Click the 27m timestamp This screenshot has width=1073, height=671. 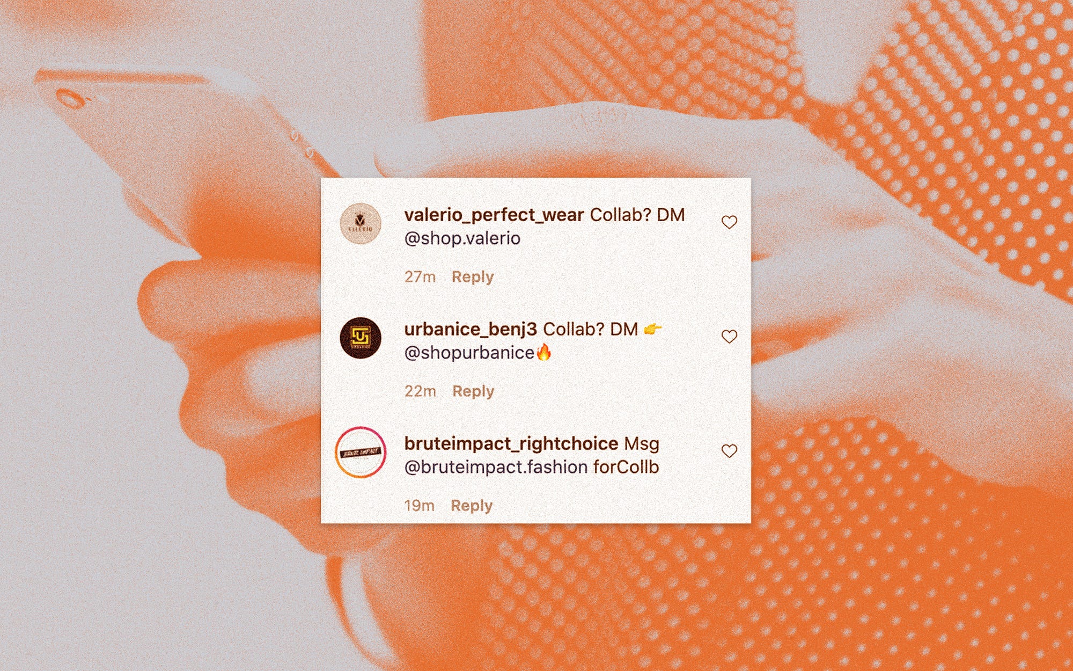click(x=420, y=277)
